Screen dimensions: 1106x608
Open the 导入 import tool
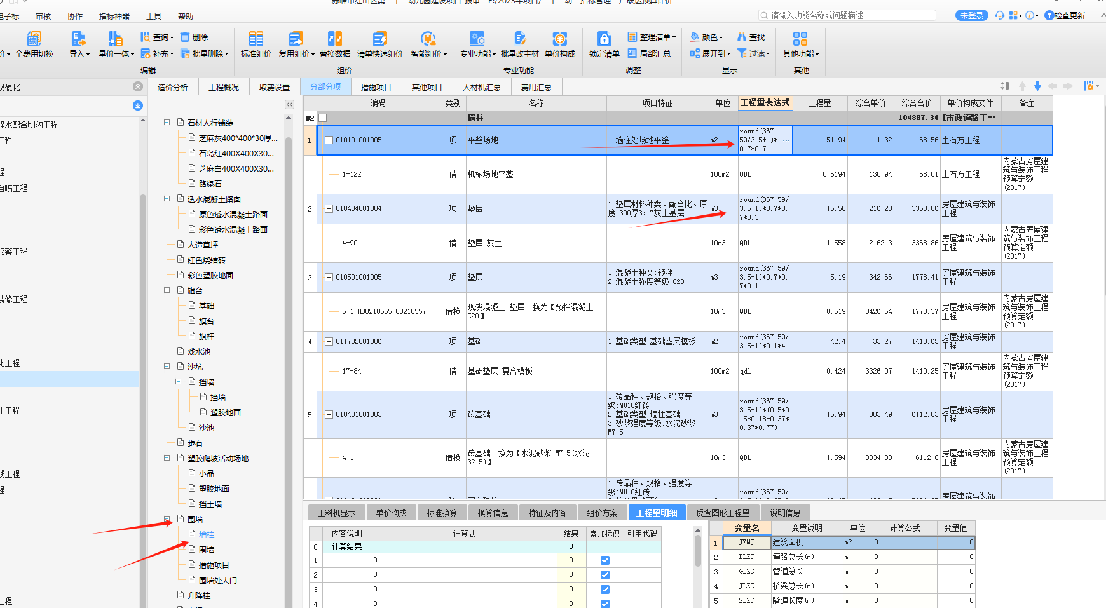coord(79,44)
